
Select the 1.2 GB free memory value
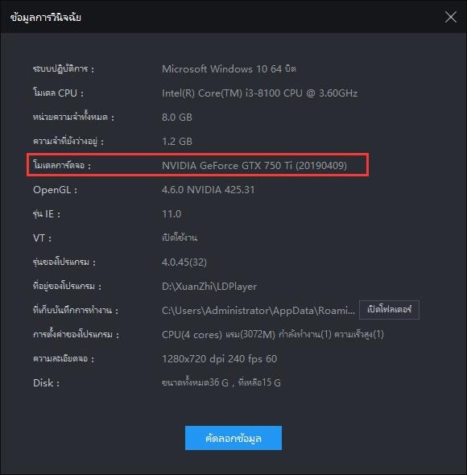177,142
